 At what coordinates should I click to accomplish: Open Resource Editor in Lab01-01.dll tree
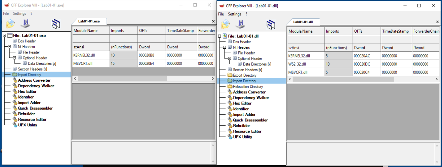point(247,131)
